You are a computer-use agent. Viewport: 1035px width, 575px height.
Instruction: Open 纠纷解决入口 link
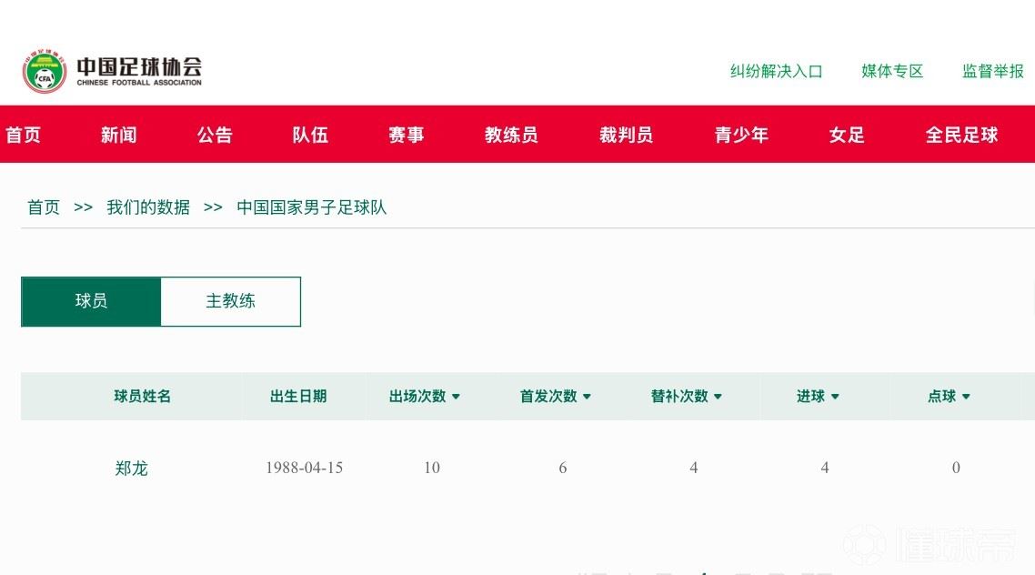(x=776, y=71)
